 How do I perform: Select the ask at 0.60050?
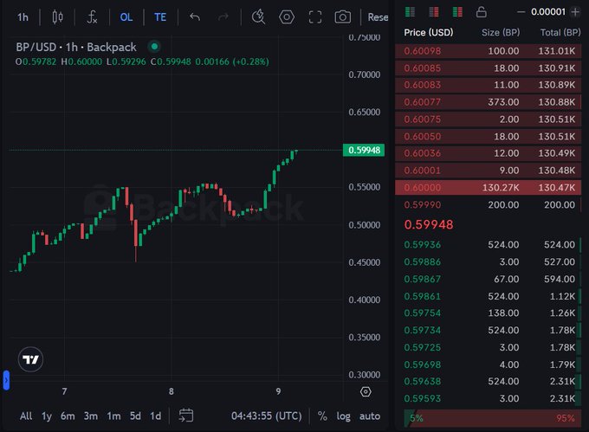tap(489, 136)
